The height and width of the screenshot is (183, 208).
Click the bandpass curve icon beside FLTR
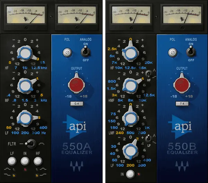tap(42, 144)
